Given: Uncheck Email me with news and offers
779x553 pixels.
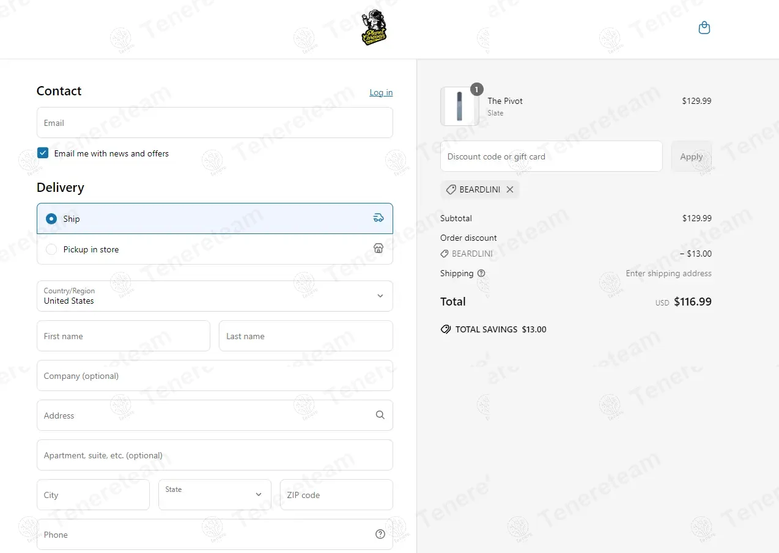Looking at the screenshot, I should tap(43, 153).
